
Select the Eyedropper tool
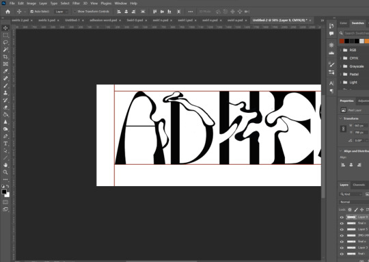tap(5, 71)
